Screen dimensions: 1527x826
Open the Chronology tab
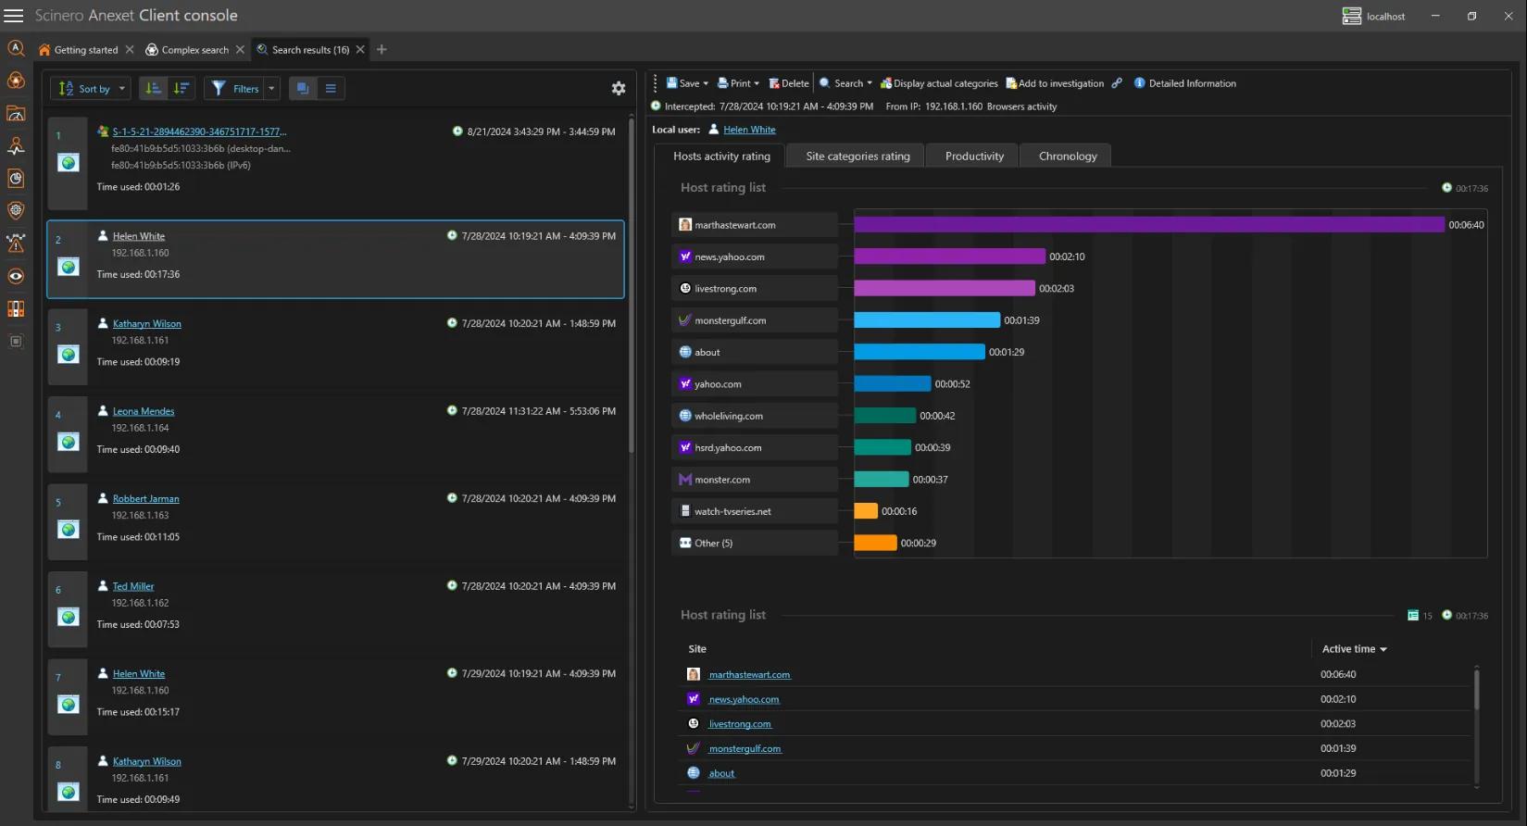[x=1068, y=156]
